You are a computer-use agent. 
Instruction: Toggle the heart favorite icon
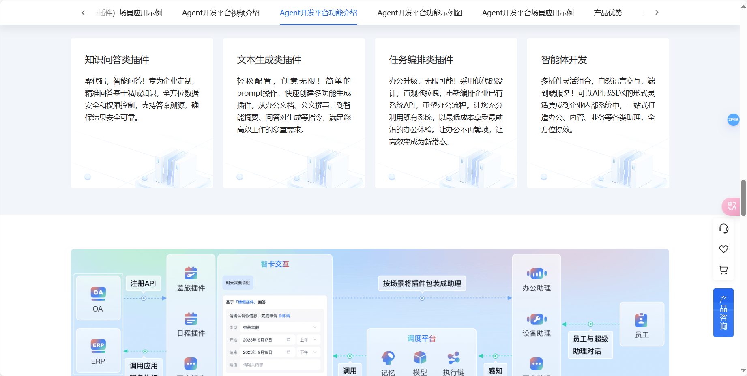pos(723,249)
